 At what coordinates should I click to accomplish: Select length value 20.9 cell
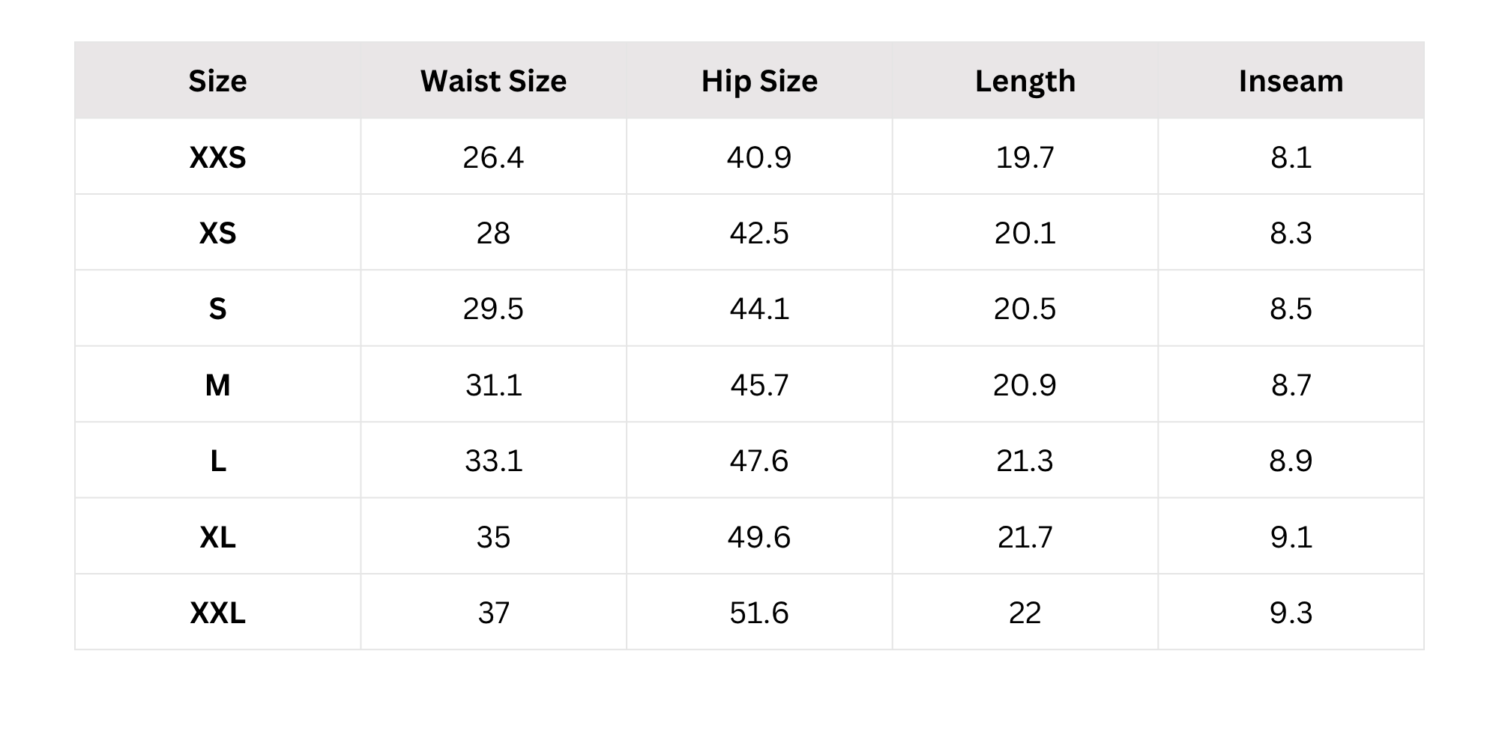pos(1025,385)
